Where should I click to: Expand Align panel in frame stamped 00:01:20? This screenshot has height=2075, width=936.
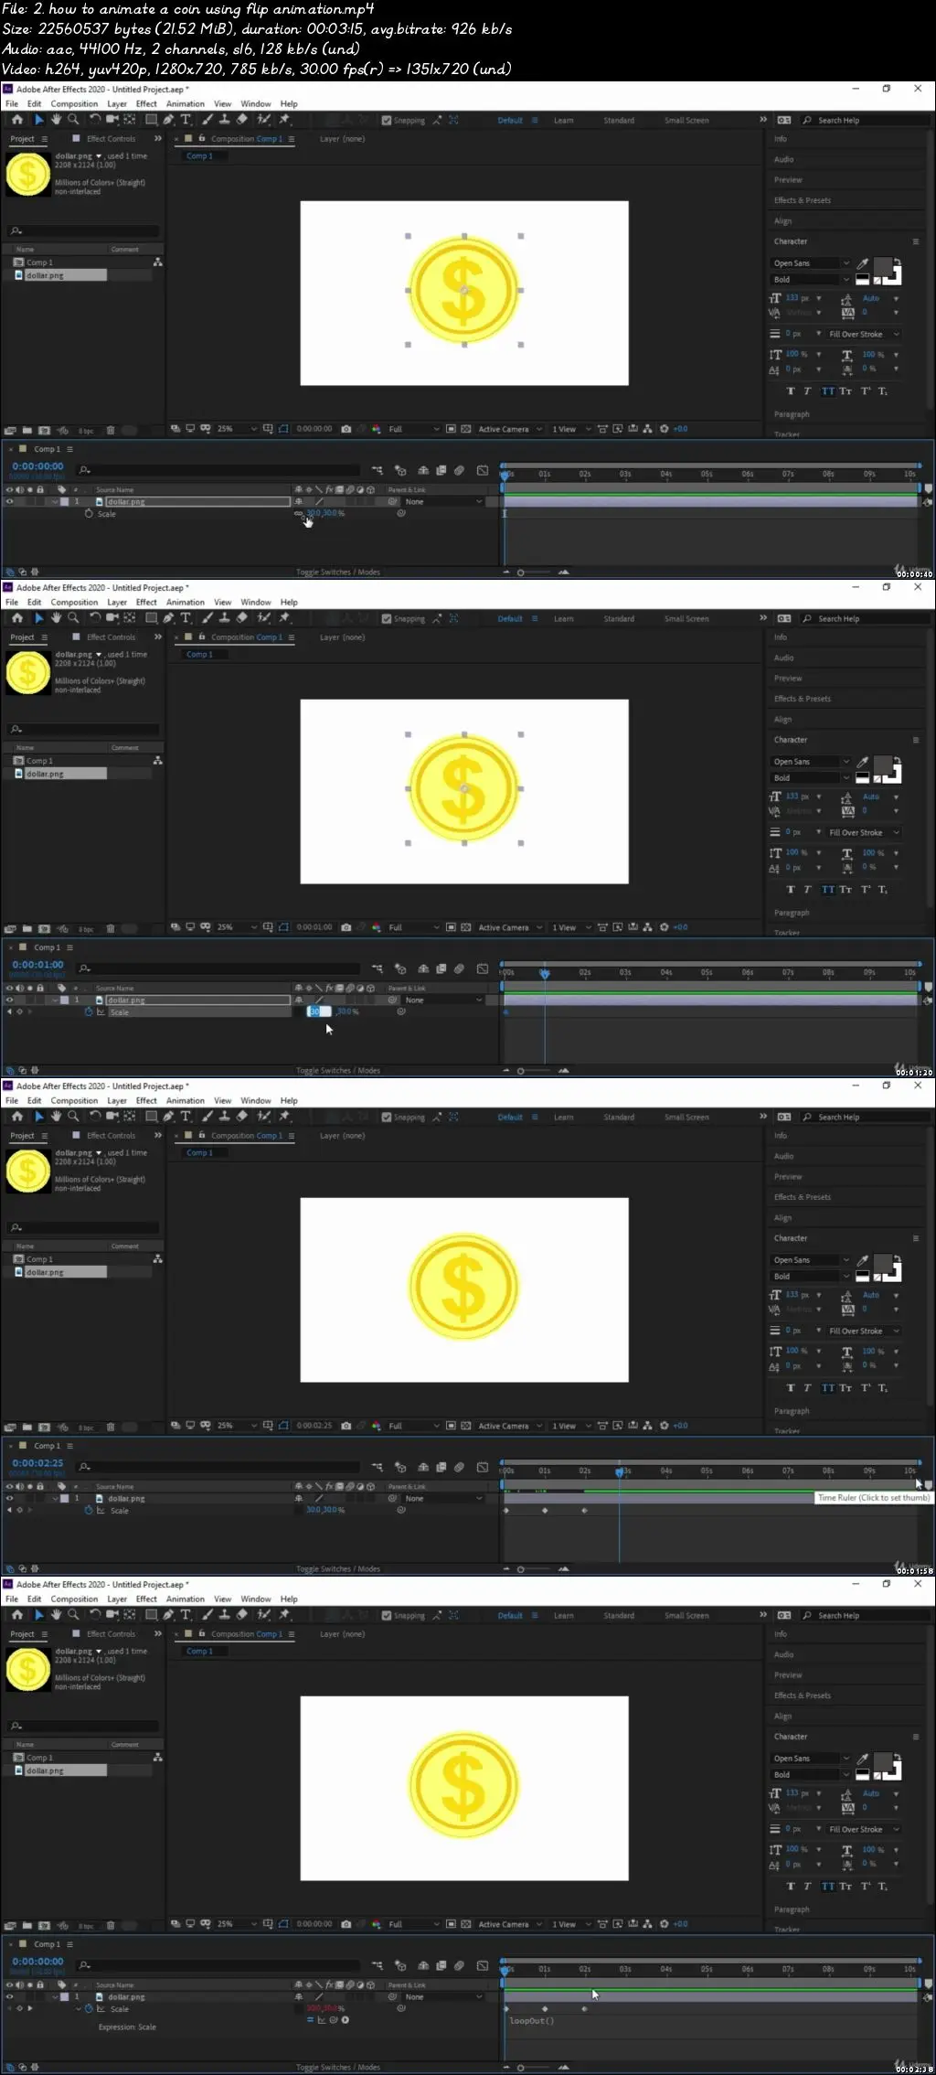[783, 720]
